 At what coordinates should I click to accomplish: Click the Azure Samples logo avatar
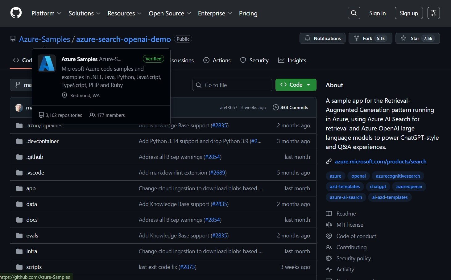pos(47,64)
